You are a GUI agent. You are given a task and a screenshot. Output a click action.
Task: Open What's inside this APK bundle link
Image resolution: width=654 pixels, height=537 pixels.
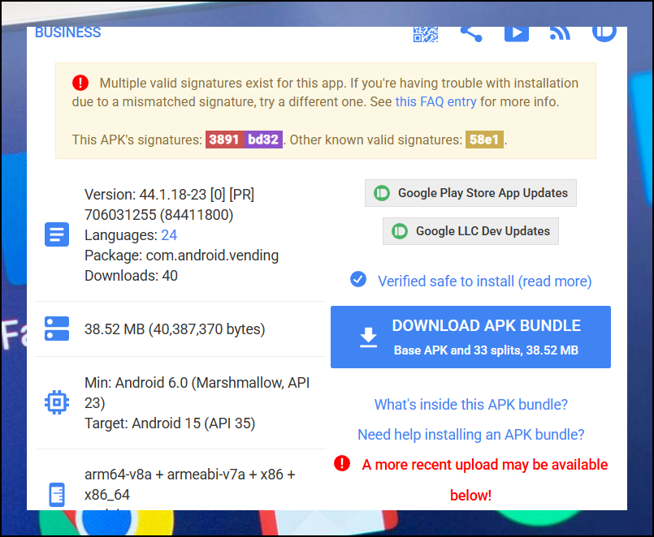[471, 404]
